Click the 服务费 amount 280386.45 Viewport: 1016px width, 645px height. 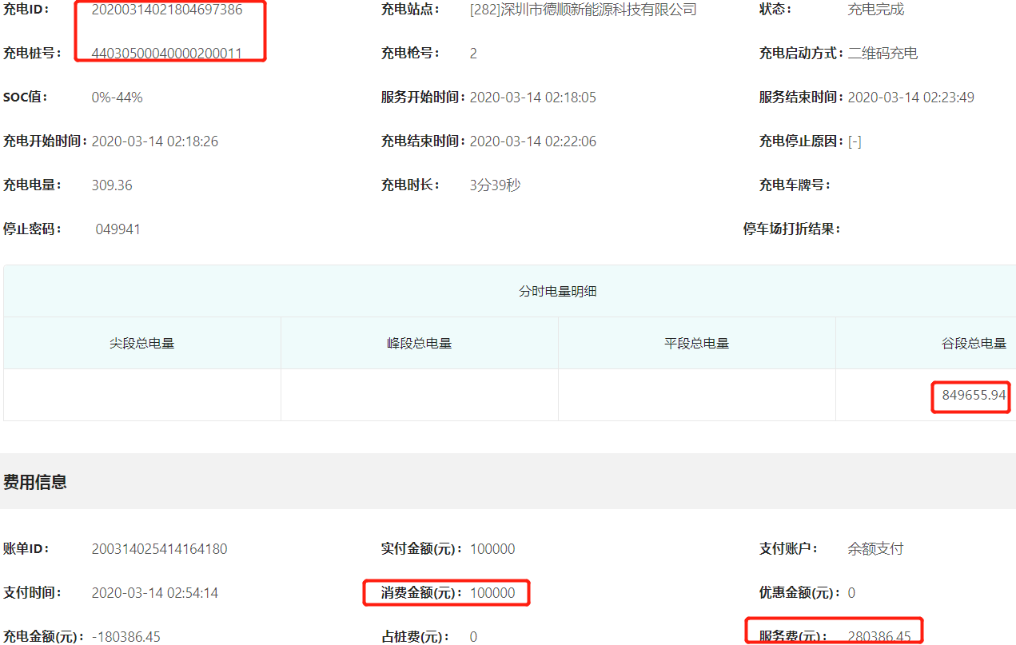[879, 636]
